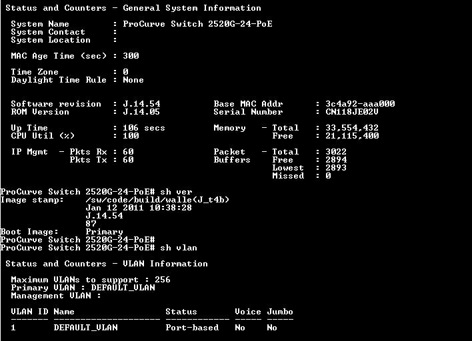Click the 'Daylight Time Rule' value None

(133, 80)
